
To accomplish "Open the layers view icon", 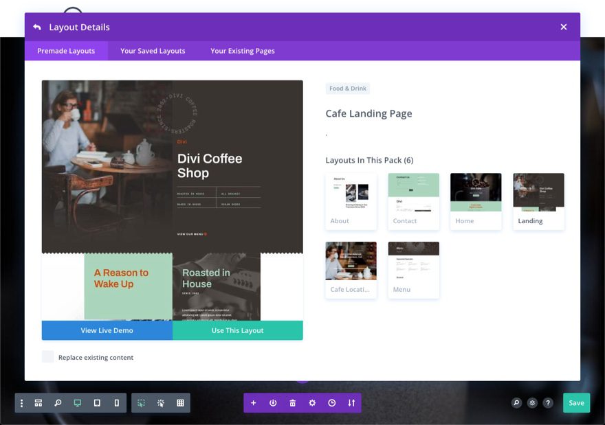I will (531, 403).
